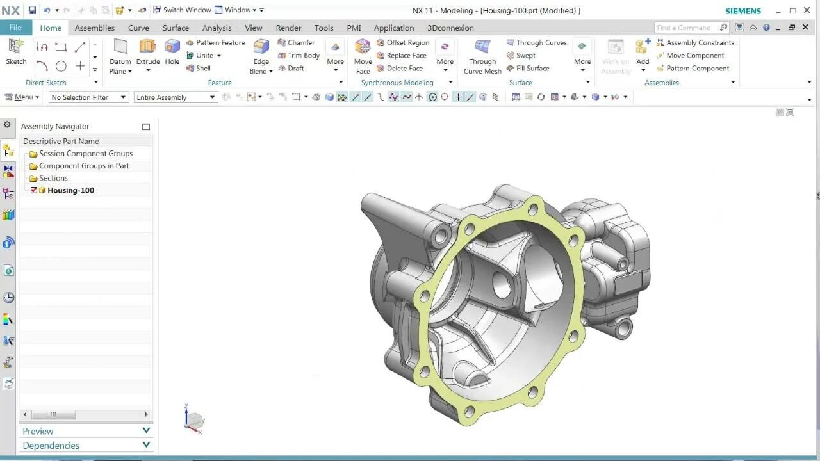Click the Fill Surface button
The width and height of the screenshot is (820, 461).
[528, 69]
